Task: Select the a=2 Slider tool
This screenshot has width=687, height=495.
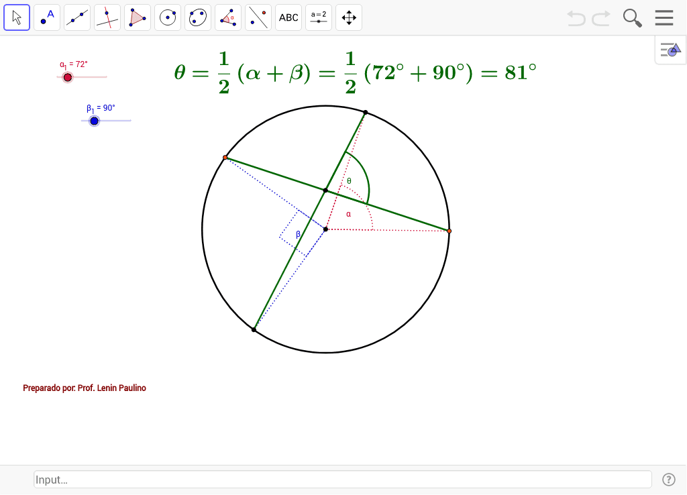Action: [x=319, y=17]
